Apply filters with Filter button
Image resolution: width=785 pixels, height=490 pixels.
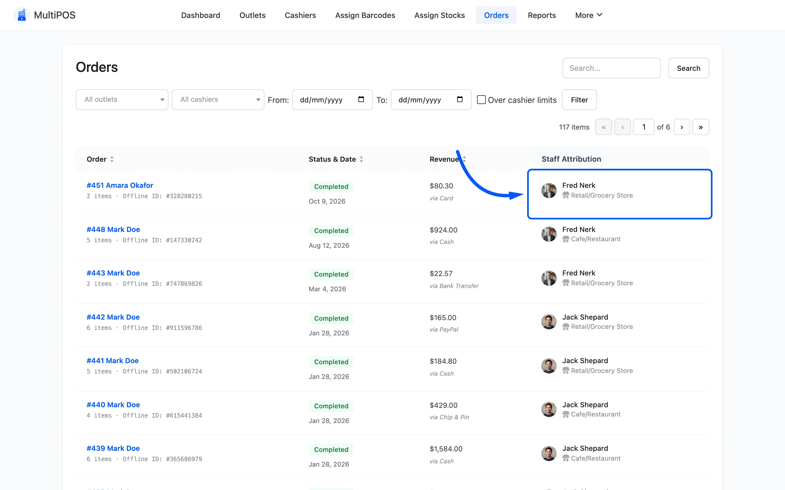pos(579,99)
